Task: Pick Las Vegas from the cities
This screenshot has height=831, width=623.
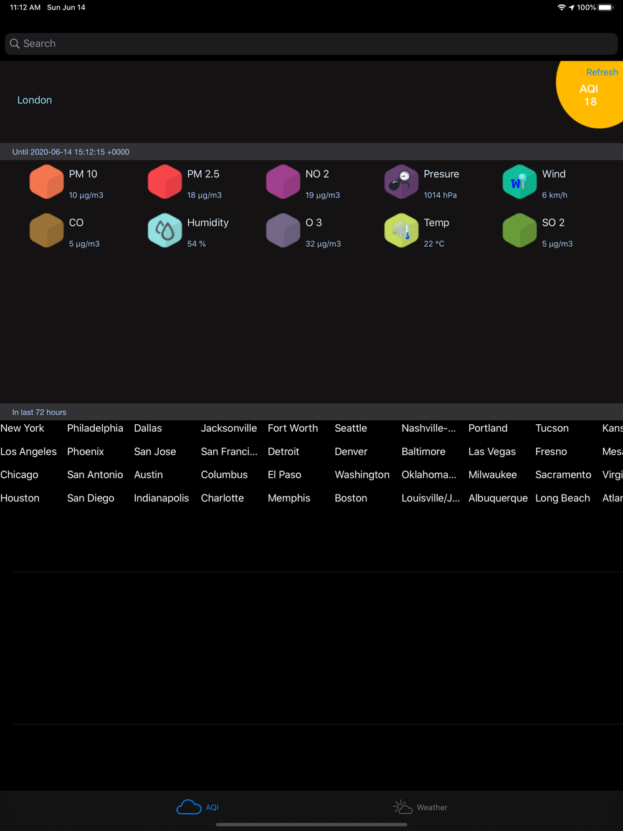Action: coord(492,452)
